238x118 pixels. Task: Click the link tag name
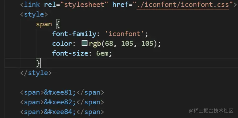click(x=32, y=5)
